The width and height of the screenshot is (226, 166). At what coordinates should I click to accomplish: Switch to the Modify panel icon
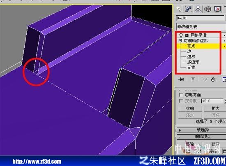188,9
